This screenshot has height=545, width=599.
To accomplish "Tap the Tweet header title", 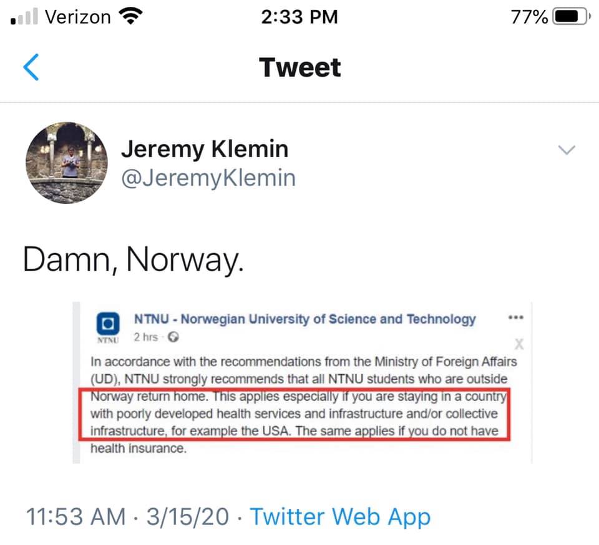I will (x=300, y=67).
